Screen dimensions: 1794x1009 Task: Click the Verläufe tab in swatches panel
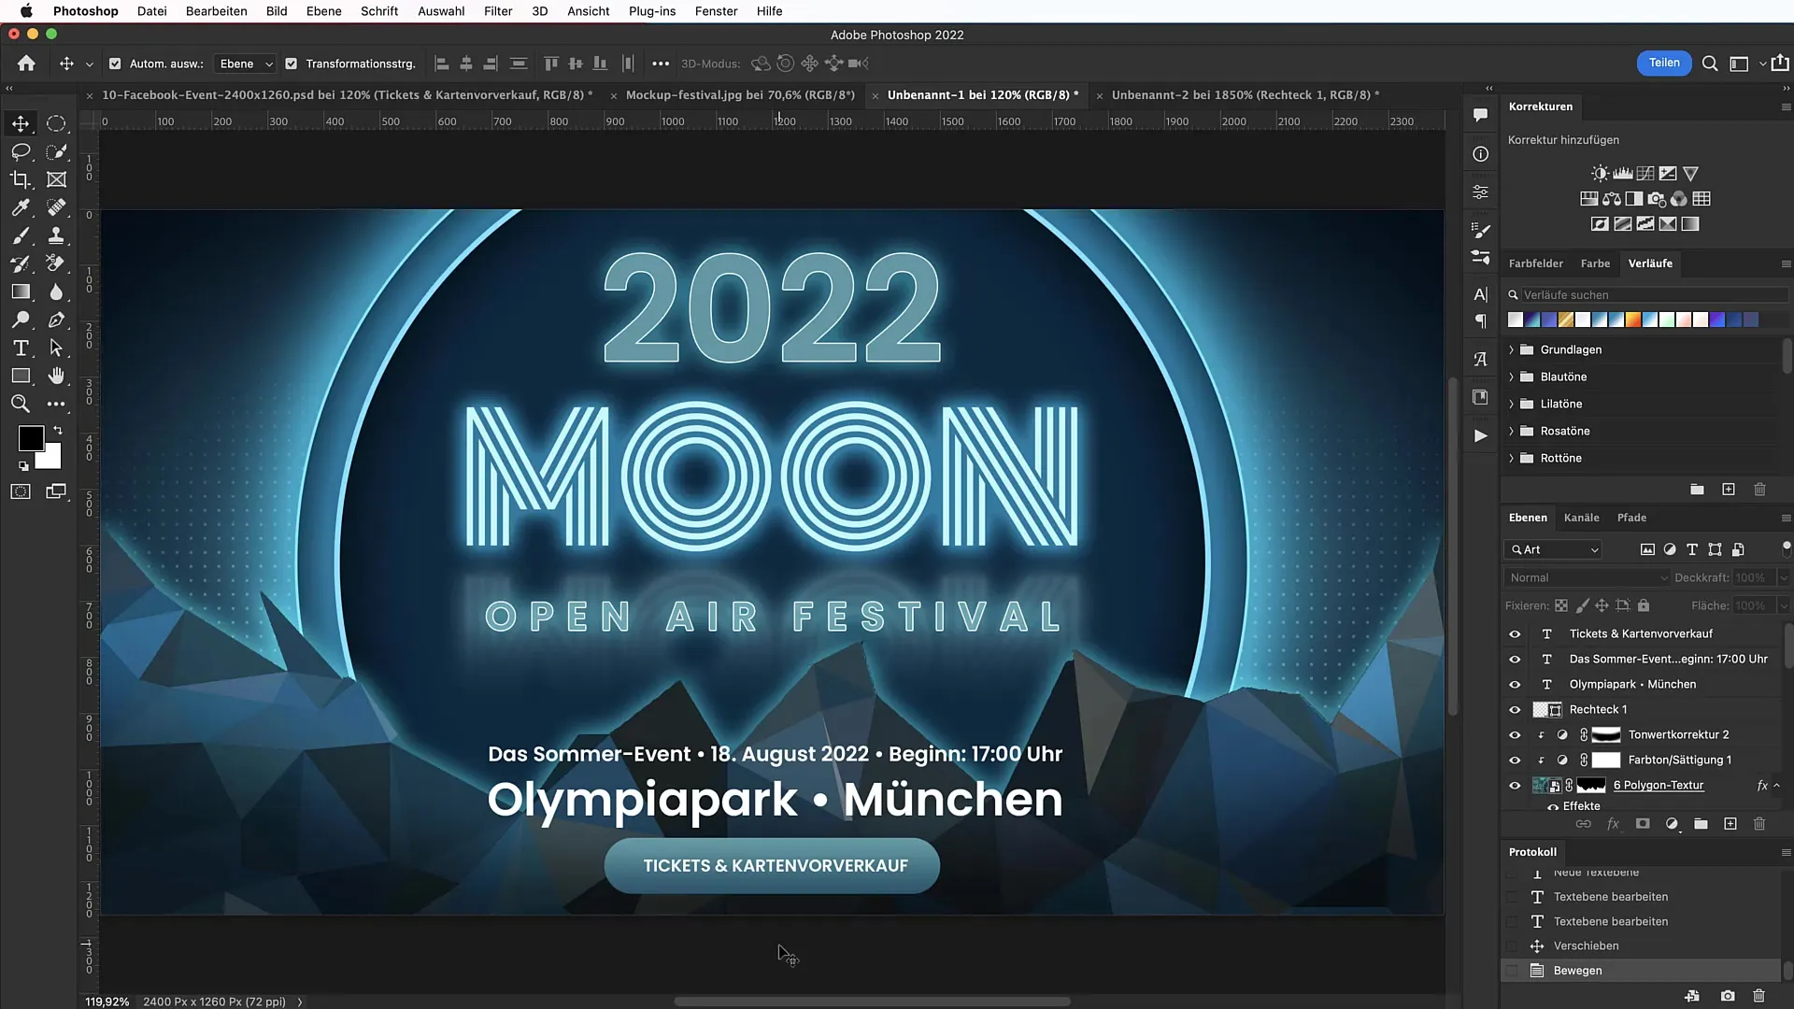tap(1650, 263)
